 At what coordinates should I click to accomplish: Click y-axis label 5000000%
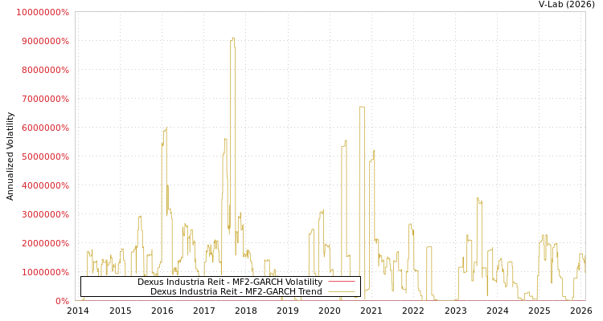(x=45, y=156)
